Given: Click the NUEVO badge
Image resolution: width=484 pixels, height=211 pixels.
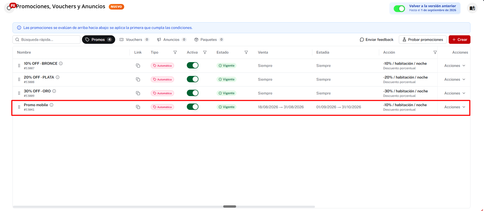Looking at the screenshot, I should click(116, 7).
